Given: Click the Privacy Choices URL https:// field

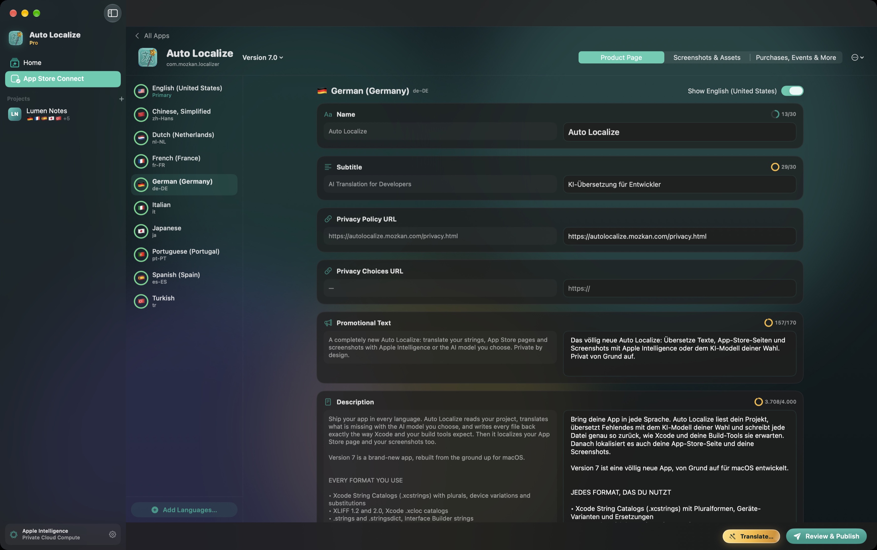Looking at the screenshot, I should [x=679, y=288].
